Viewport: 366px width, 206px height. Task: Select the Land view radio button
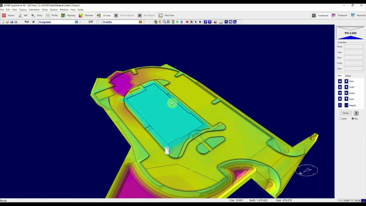click(340, 119)
